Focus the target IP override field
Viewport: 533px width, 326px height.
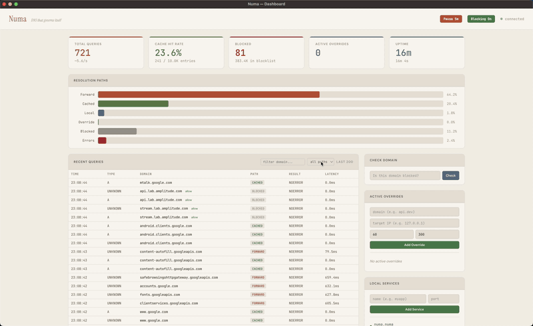[x=414, y=223]
